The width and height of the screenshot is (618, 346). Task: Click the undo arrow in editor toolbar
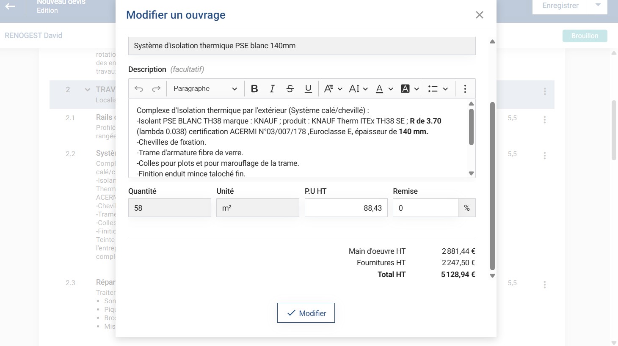(139, 89)
